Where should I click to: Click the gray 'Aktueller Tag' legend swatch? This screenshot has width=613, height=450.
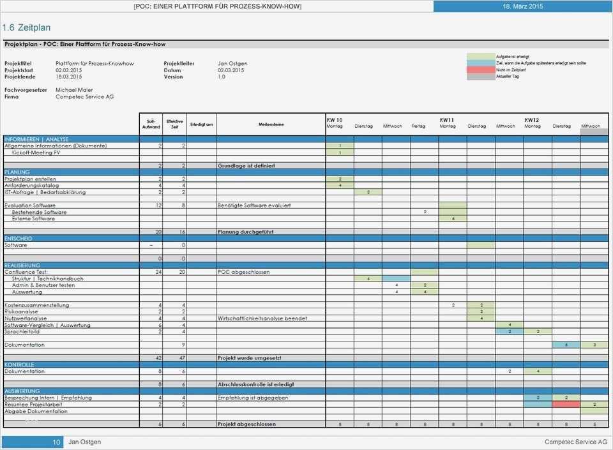point(480,76)
